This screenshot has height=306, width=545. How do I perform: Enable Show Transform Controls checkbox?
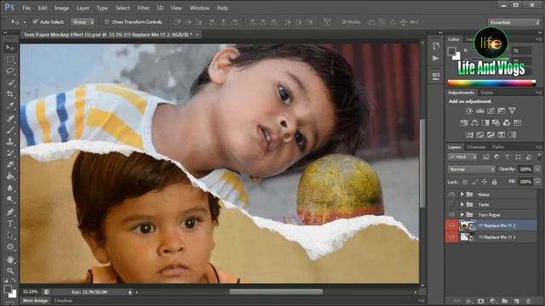[106, 22]
